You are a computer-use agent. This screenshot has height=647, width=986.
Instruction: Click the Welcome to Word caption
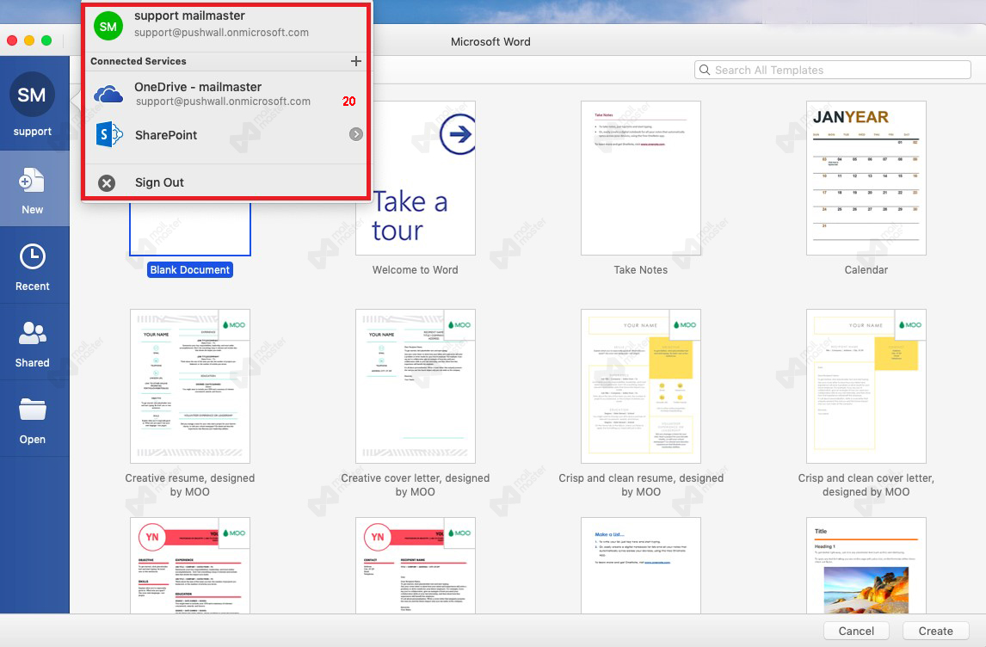415,270
